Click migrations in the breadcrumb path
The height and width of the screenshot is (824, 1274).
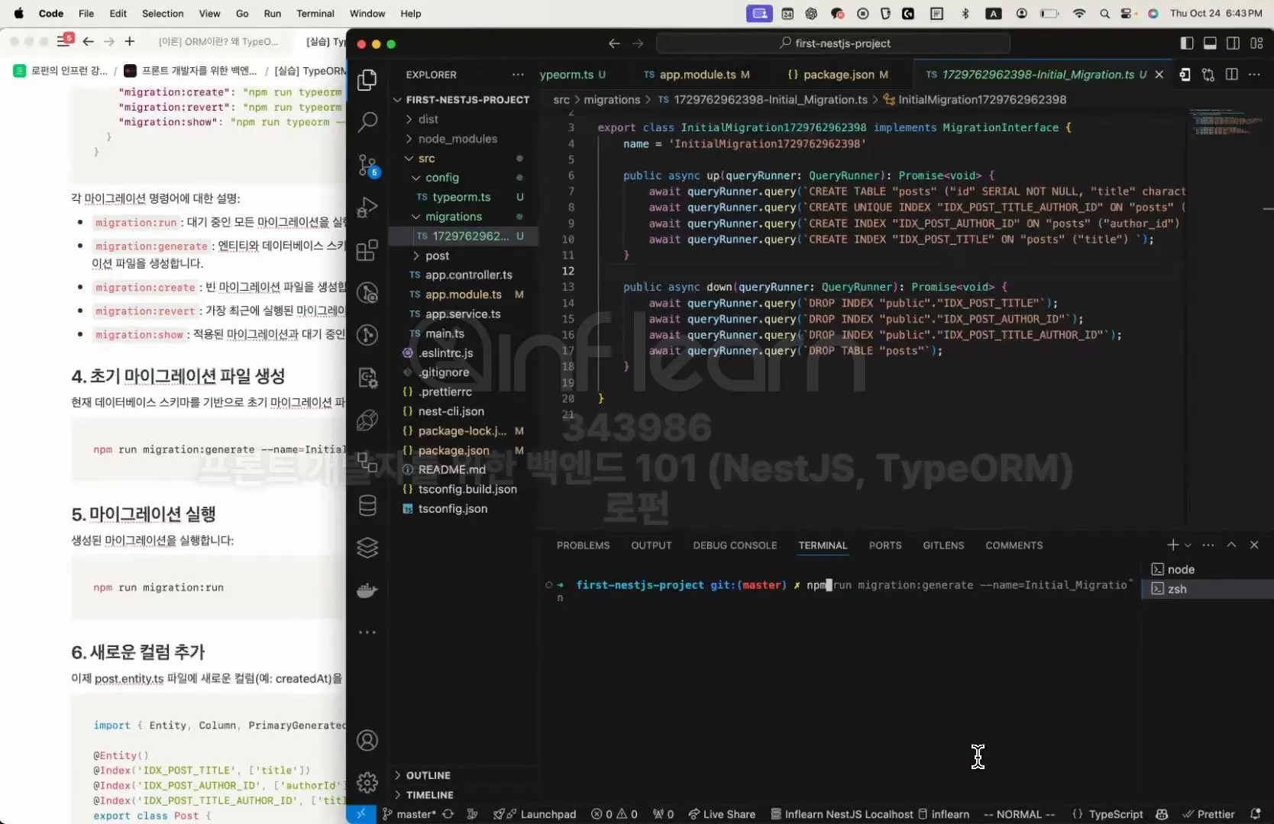coord(612,100)
